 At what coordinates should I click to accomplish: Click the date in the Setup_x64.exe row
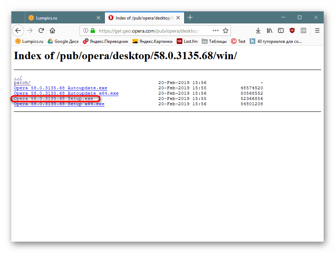tap(182, 104)
